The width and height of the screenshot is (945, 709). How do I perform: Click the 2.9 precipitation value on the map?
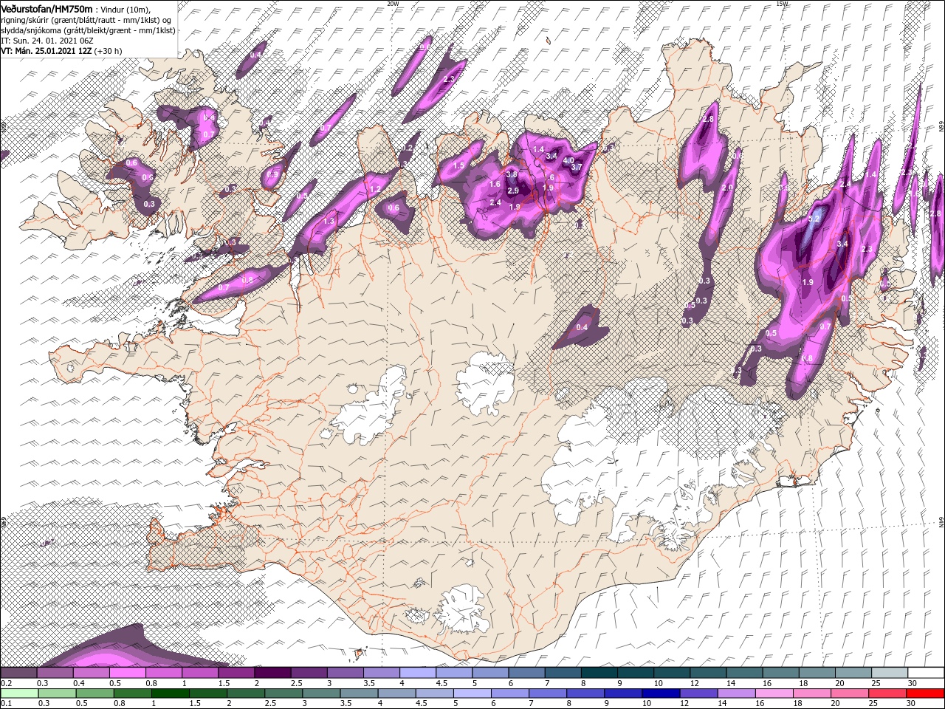513,191
